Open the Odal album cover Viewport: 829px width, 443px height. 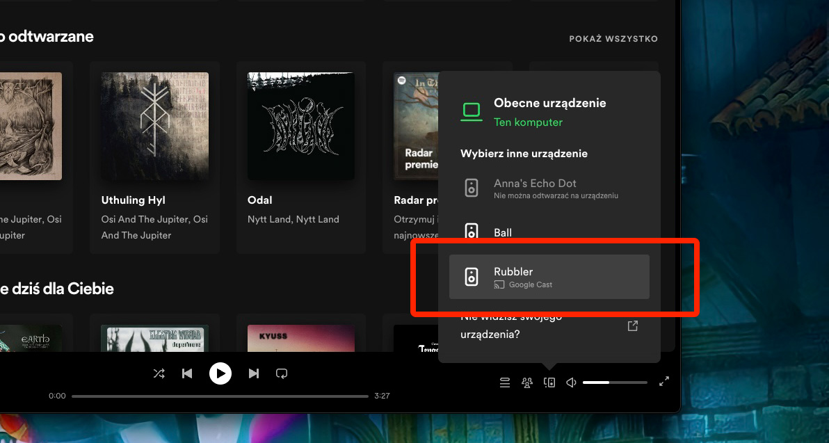click(300, 126)
